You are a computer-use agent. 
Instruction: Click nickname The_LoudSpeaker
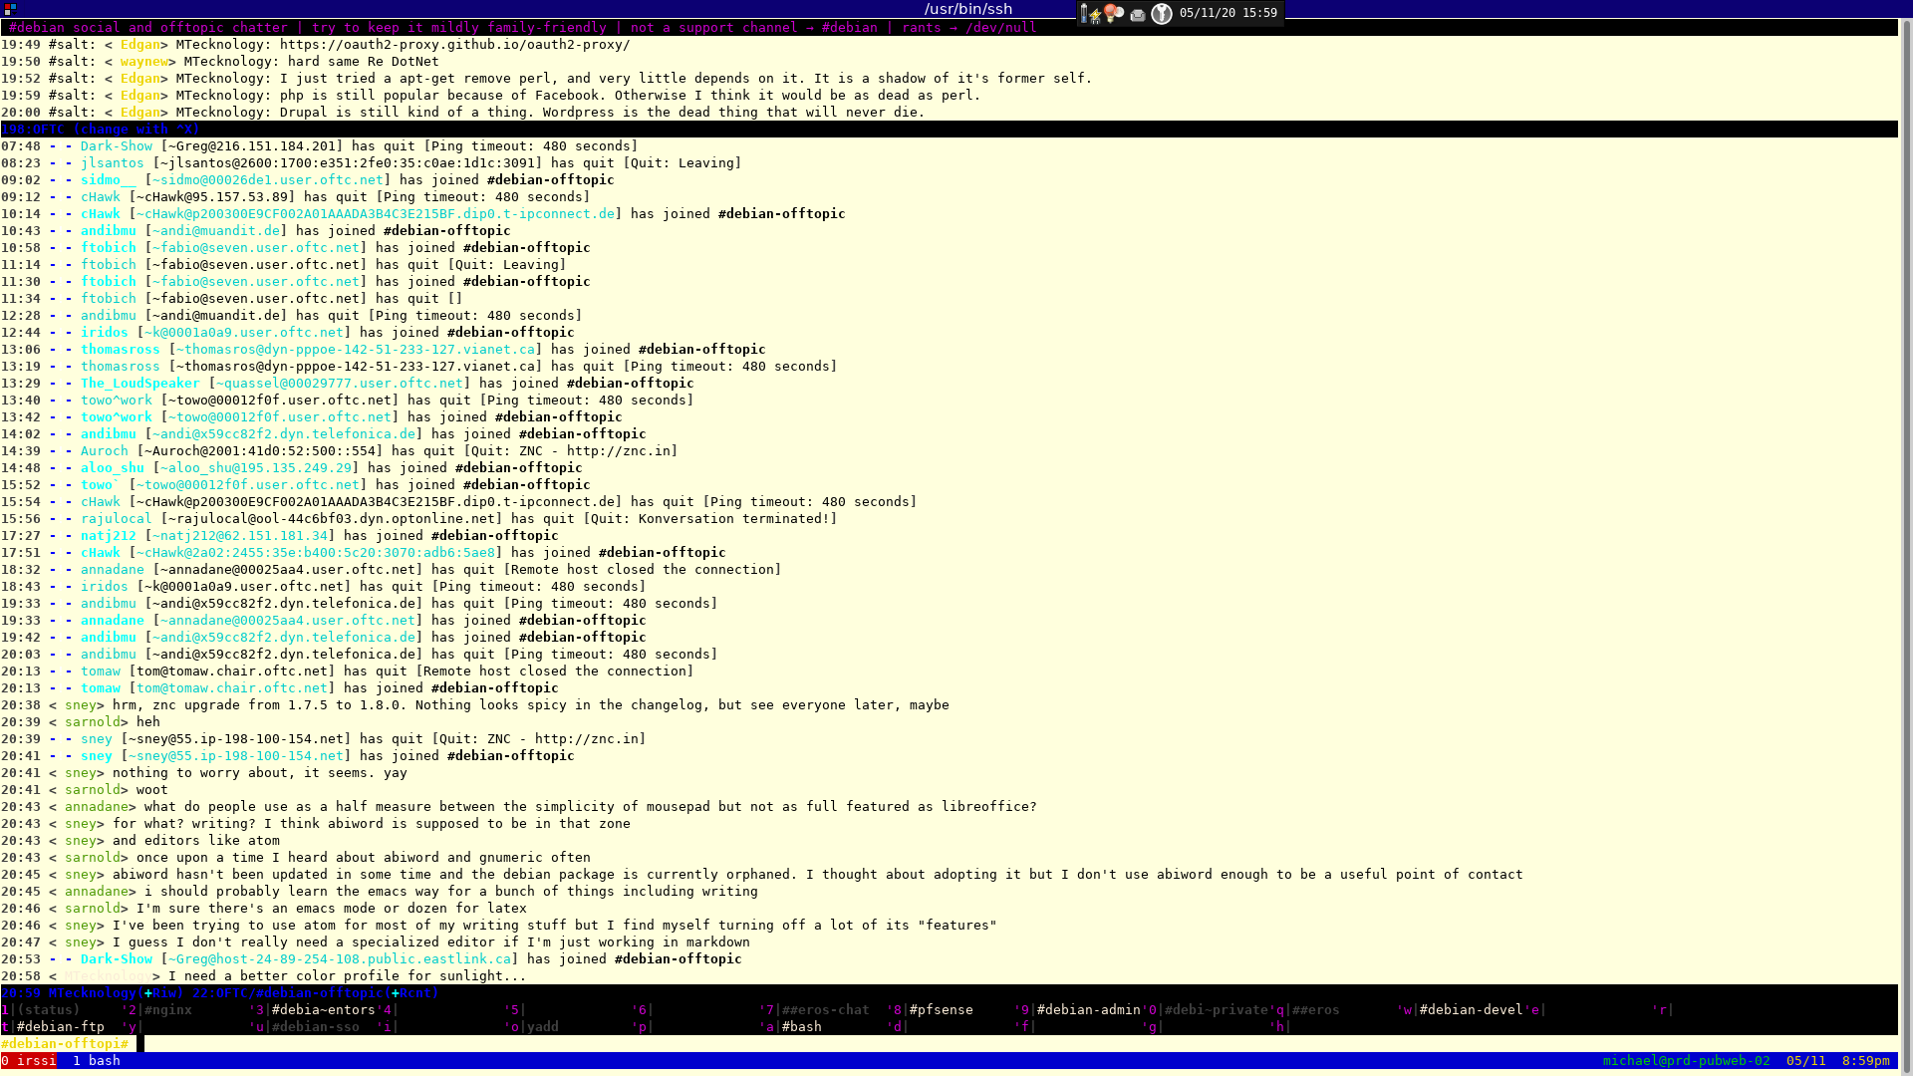(x=139, y=384)
